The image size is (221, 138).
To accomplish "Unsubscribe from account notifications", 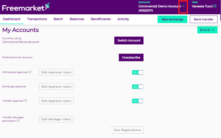I will click(131, 57).
